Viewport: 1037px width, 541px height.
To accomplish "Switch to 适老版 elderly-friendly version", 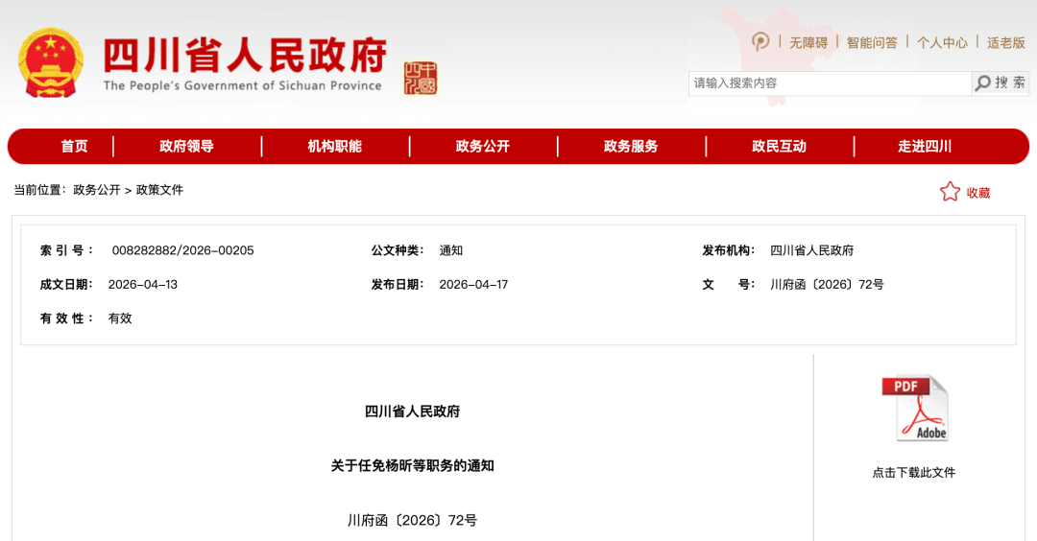I will [x=1005, y=42].
